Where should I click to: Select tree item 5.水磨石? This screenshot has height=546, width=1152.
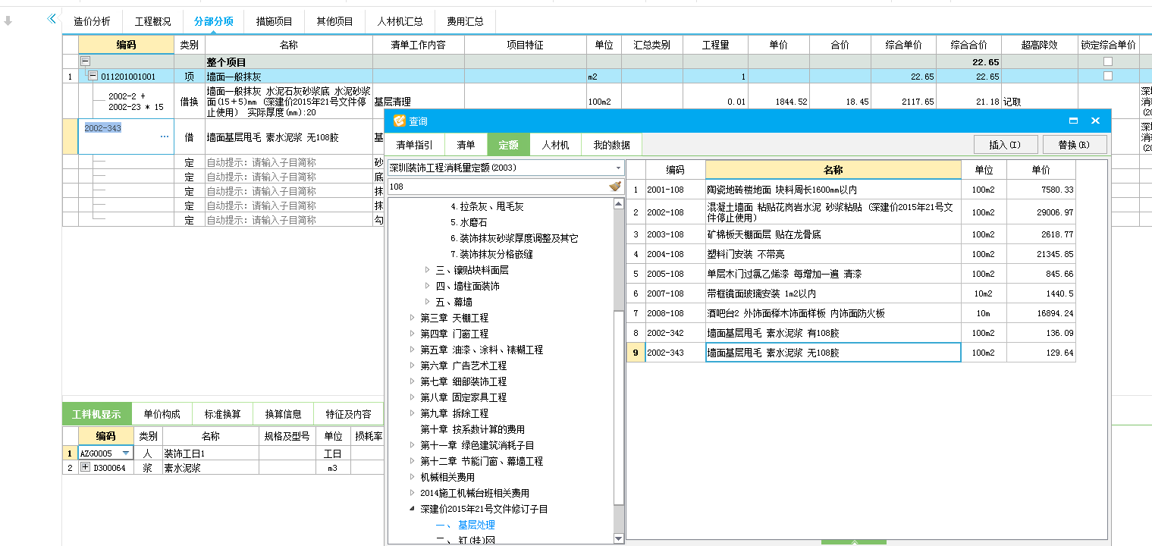[469, 222]
